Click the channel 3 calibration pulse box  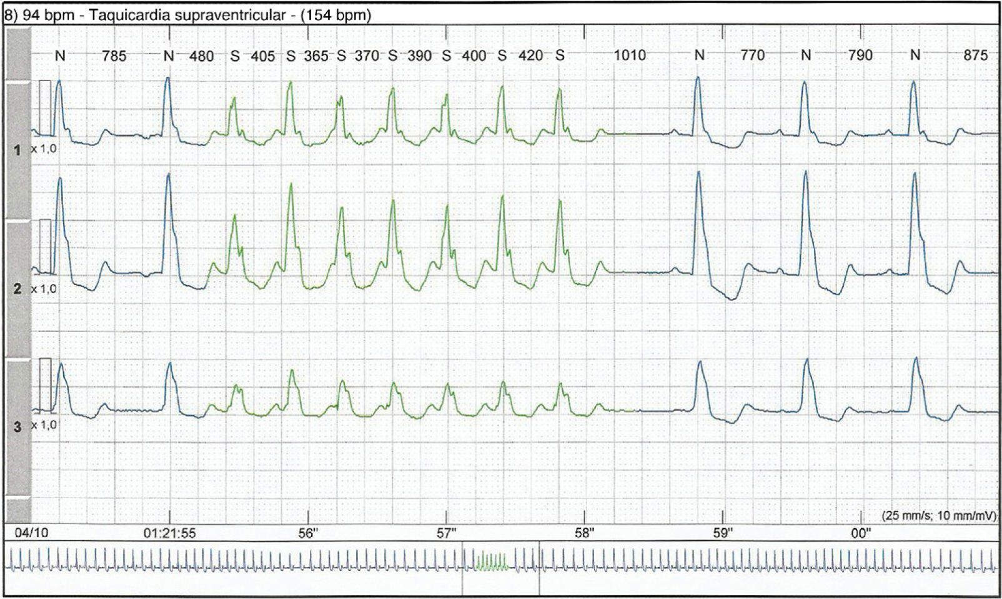click(x=45, y=385)
